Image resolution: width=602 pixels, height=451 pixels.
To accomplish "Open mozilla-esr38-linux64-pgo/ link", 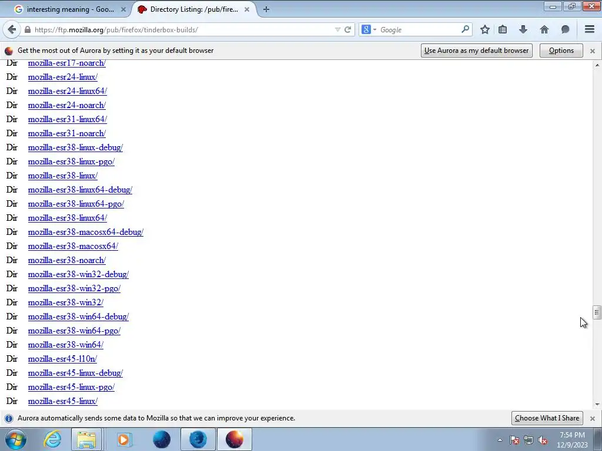I will tap(76, 204).
